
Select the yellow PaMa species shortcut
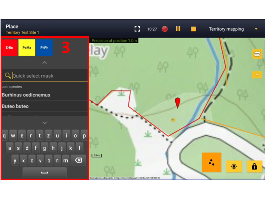pos(27,47)
